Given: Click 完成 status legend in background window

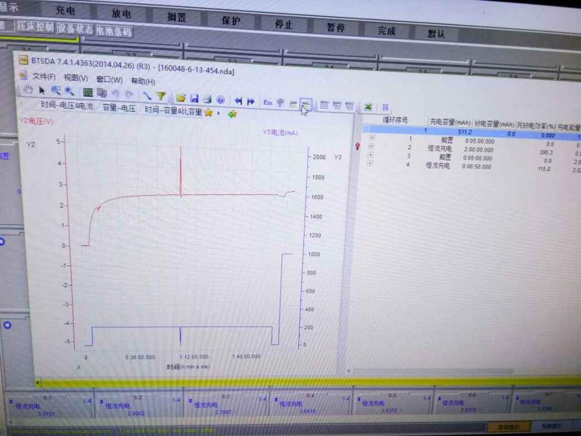Looking at the screenshot, I should pos(386,30).
